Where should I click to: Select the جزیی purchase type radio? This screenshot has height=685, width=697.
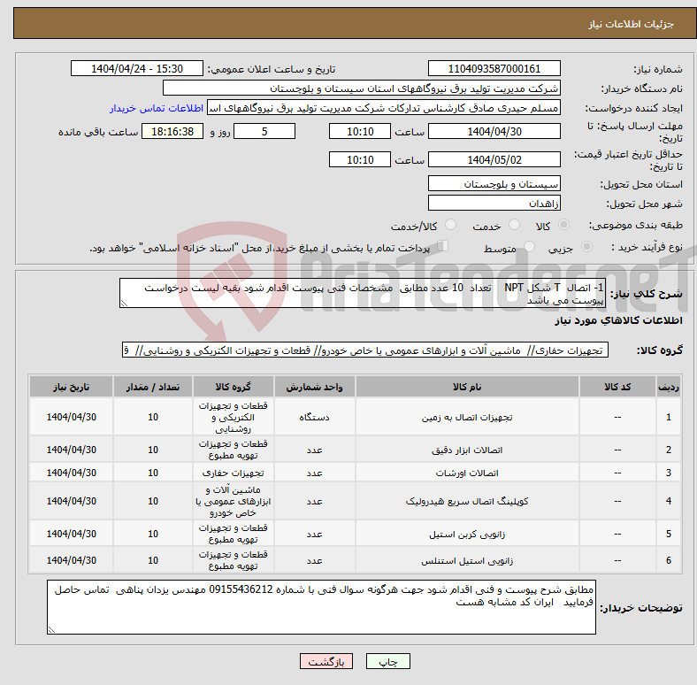(x=586, y=246)
